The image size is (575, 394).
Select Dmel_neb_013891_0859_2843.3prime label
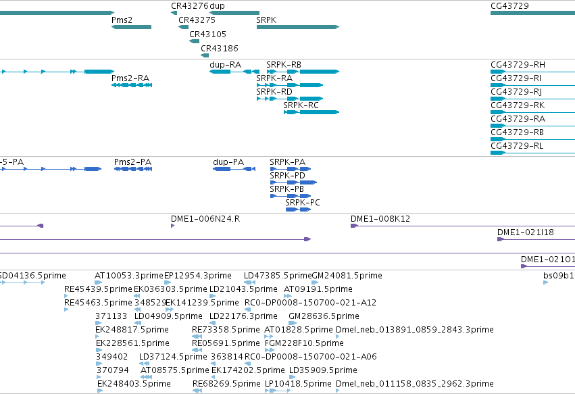[415, 330]
